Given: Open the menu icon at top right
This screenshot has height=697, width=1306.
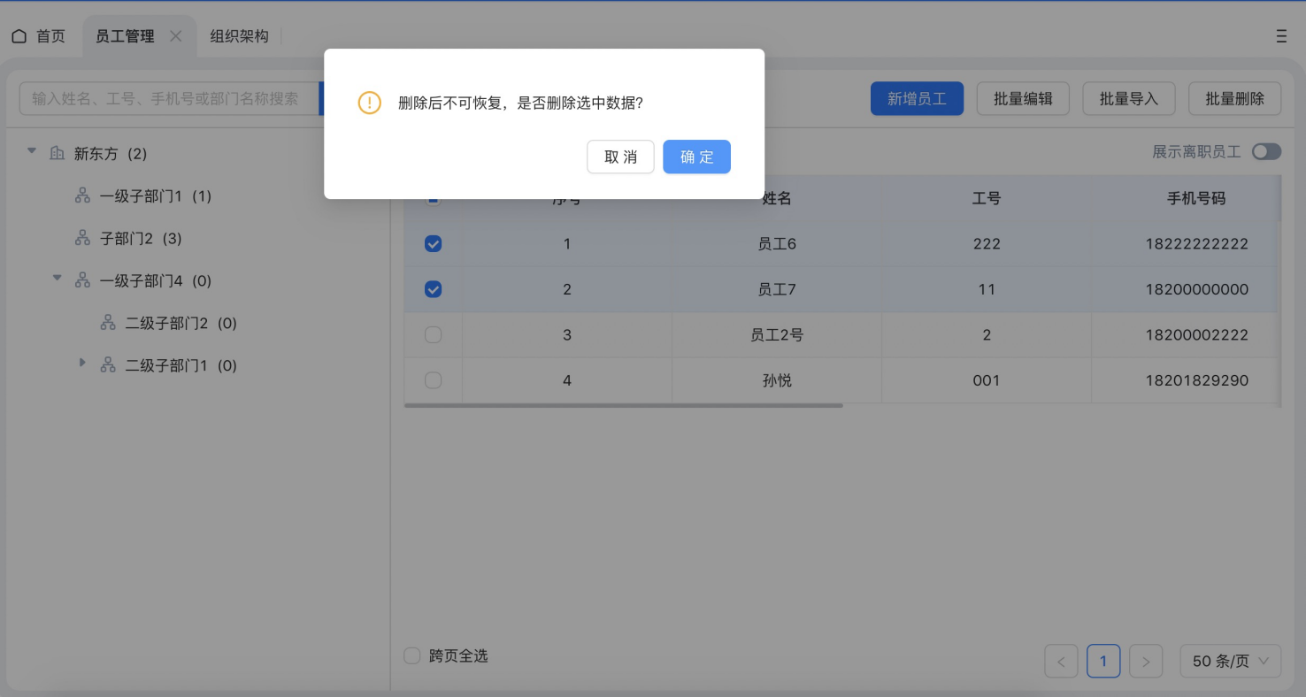Looking at the screenshot, I should (x=1281, y=36).
